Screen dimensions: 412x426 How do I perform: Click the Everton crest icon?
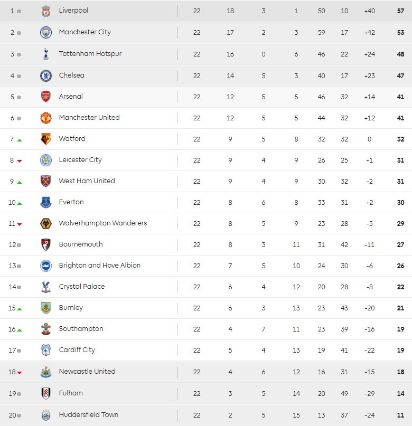pyautogui.click(x=46, y=202)
